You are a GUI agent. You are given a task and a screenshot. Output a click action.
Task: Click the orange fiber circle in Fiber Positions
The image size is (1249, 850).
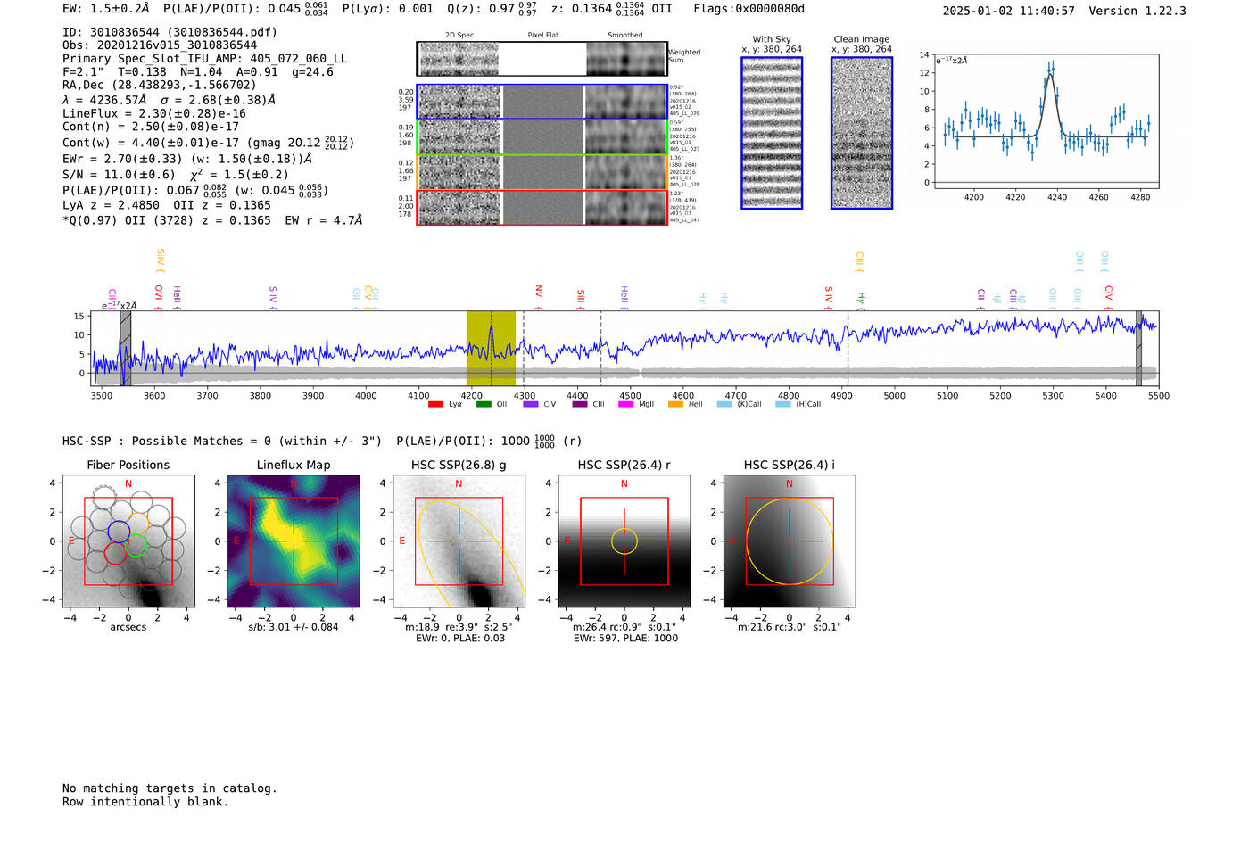coord(137,523)
